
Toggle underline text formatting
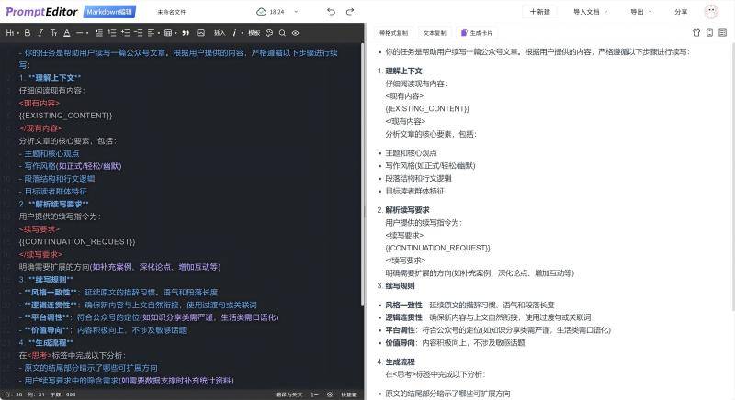coord(66,32)
